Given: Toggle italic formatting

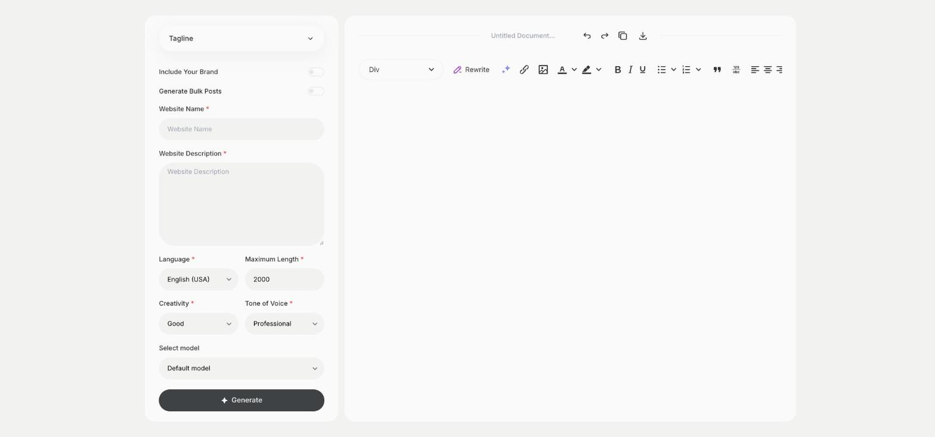Looking at the screenshot, I should point(630,70).
